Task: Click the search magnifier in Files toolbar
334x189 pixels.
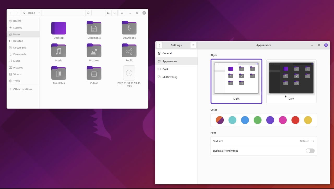Action: tap(88, 13)
